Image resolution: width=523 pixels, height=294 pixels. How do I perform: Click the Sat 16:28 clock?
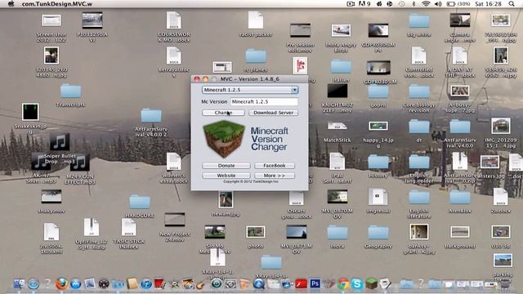coord(488,3)
